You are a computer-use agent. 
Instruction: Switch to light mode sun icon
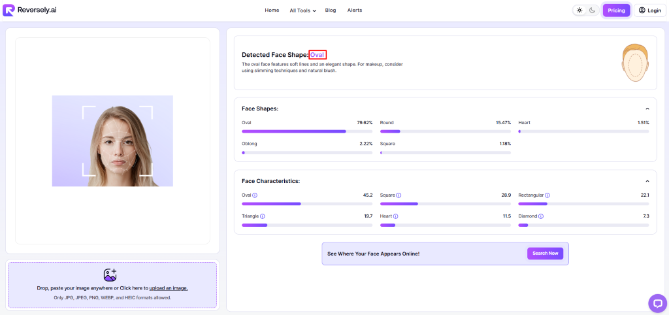click(x=579, y=10)
